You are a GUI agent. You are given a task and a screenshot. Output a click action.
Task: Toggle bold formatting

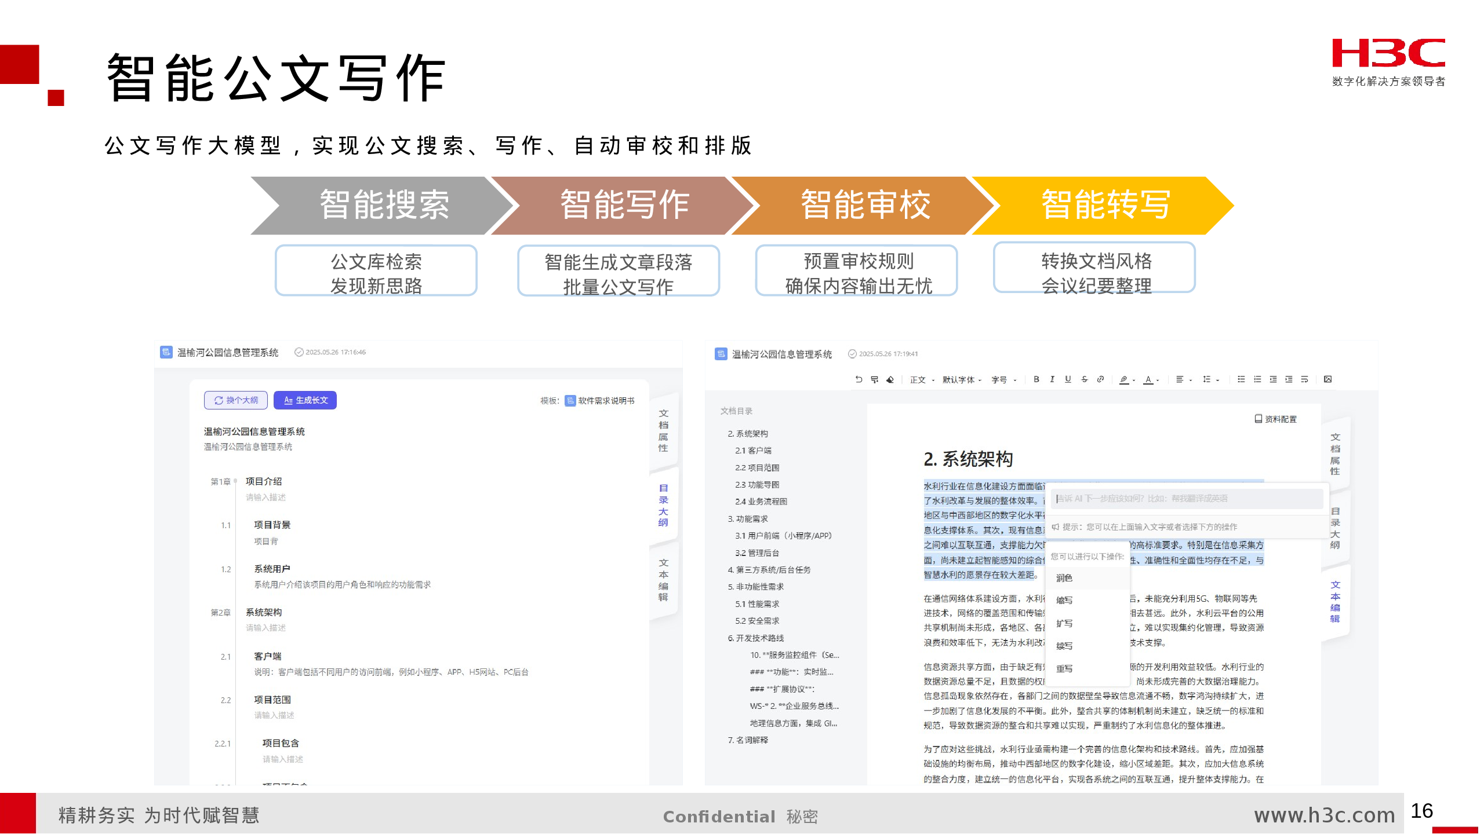pos(1036,379)
